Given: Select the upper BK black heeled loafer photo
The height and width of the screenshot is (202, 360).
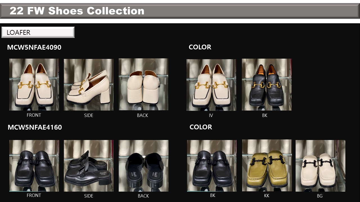Looking at the screenshot, I should [267, 84].
